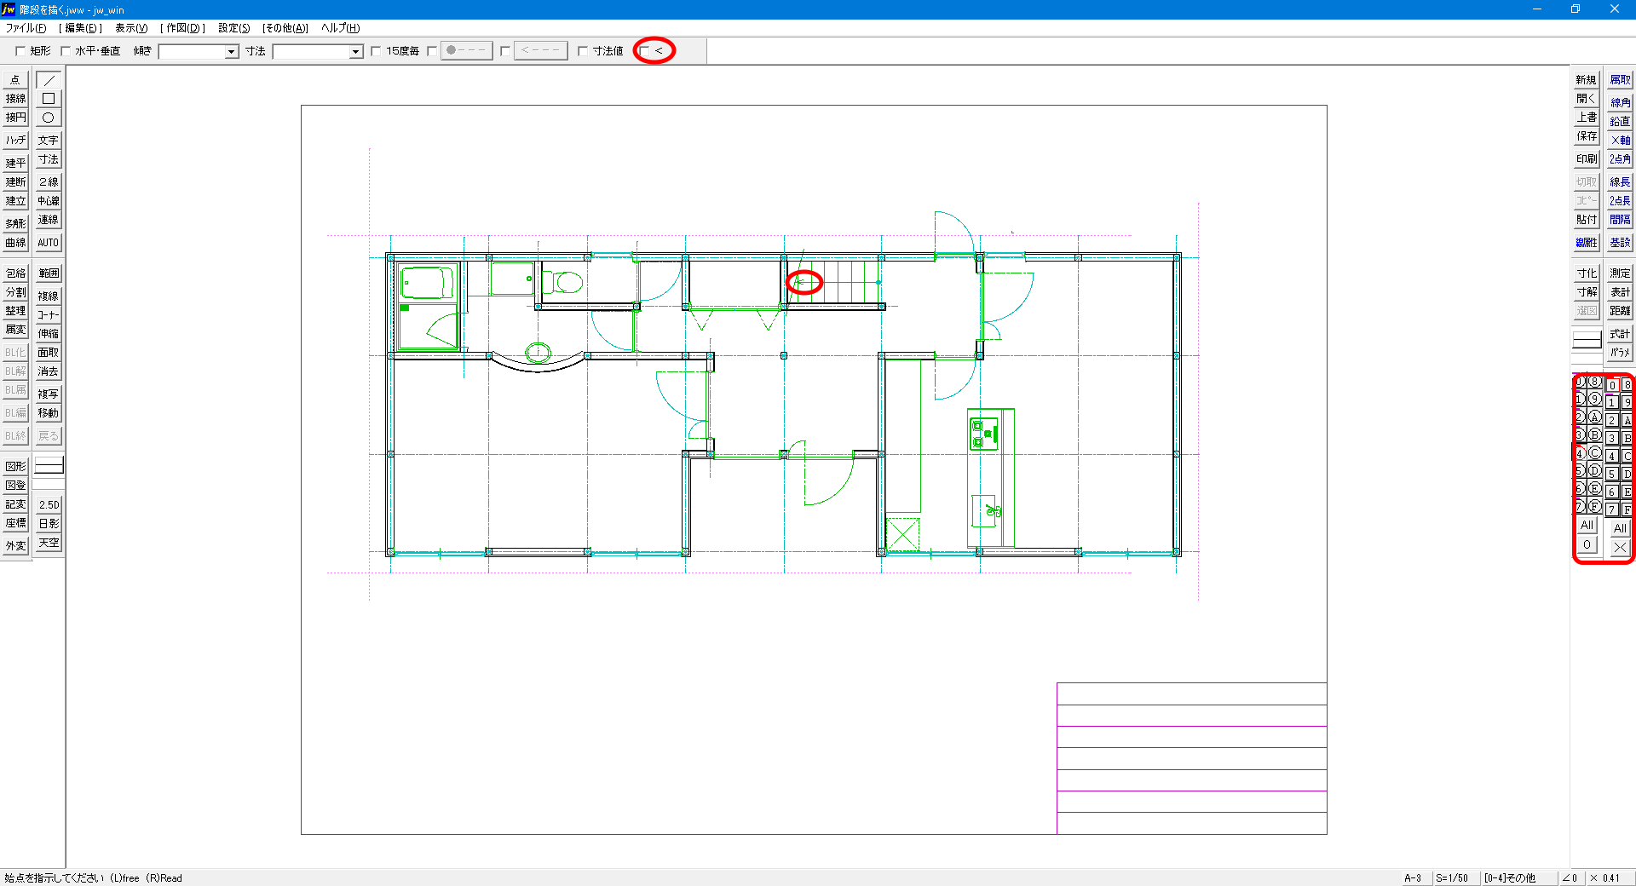This screenshot has width=1636, height=886.
Task: Select square layer group 5
Action: [1612, 474]
